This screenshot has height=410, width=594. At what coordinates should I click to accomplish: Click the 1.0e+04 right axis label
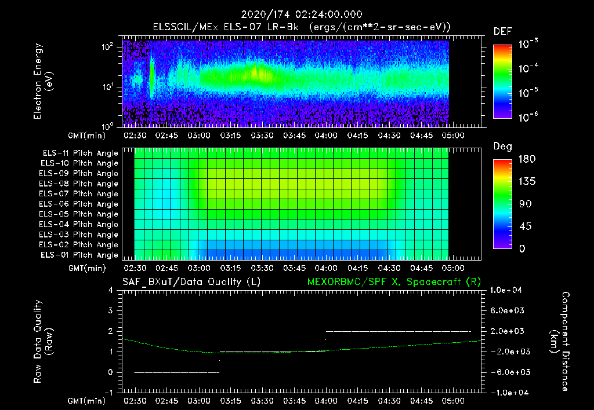point(506,290)
